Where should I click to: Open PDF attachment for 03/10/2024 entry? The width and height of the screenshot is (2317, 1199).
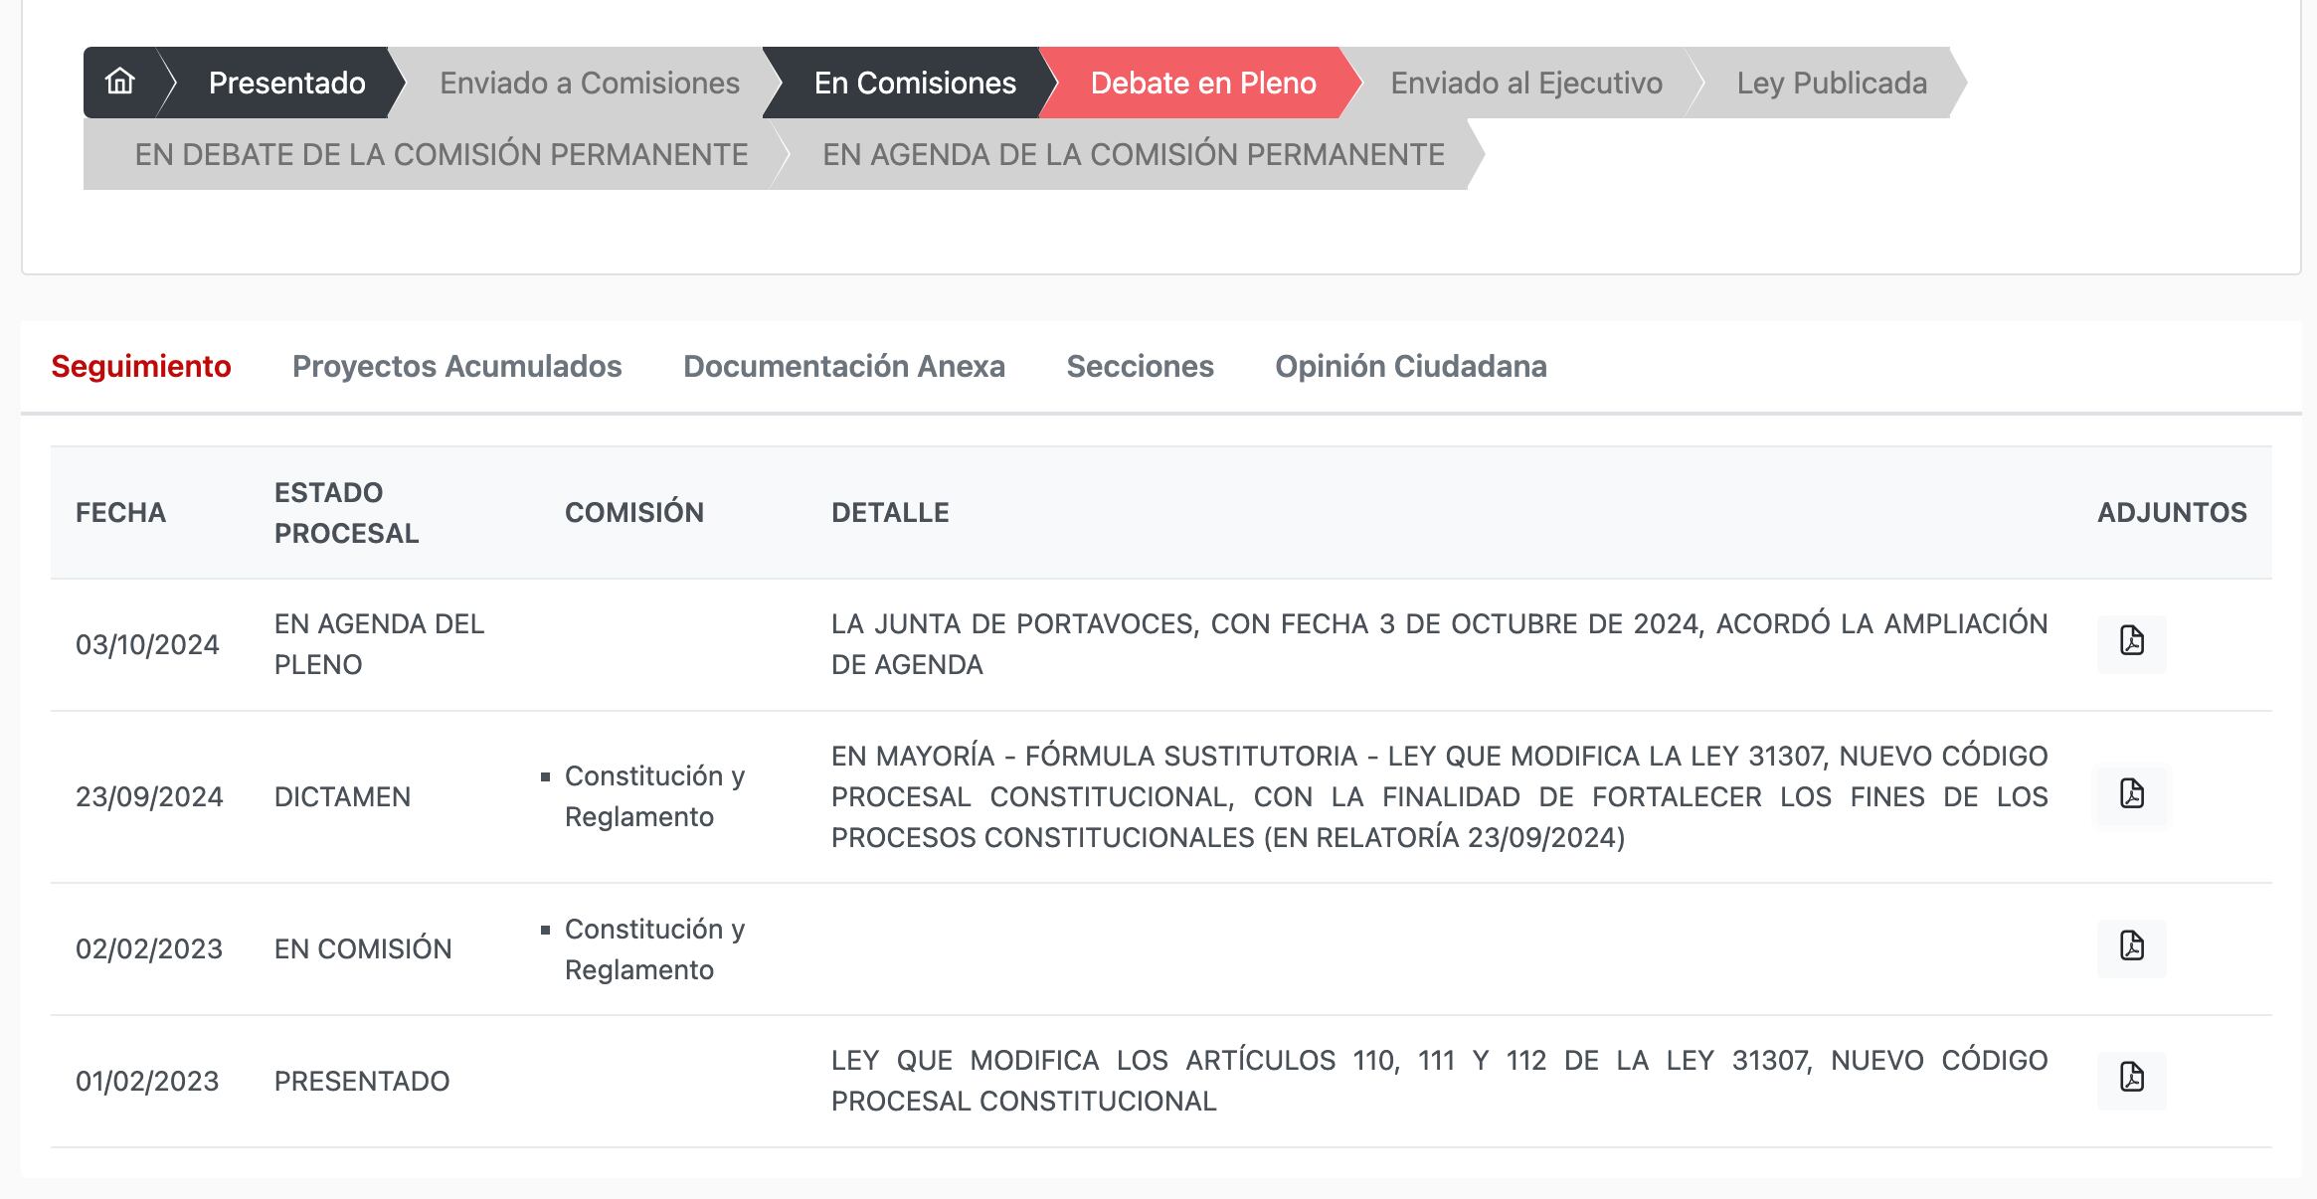(x=2131, y=642)
